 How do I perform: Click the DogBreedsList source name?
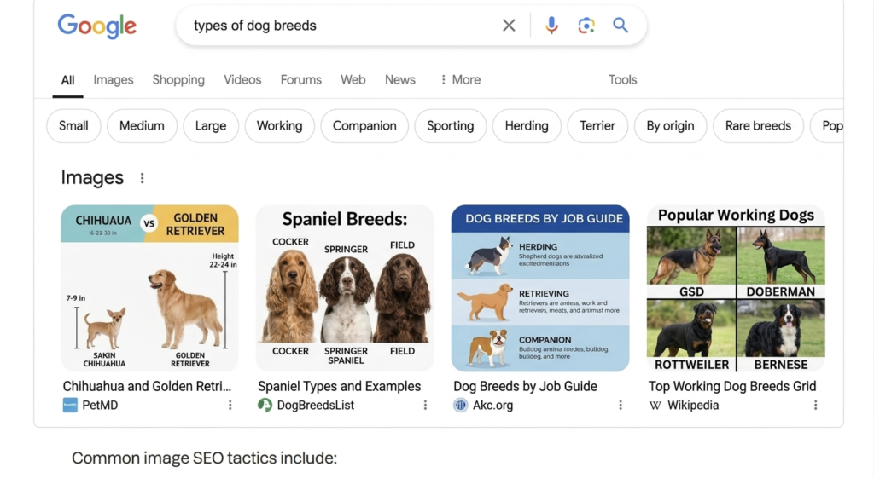click(x=316, y=405)
